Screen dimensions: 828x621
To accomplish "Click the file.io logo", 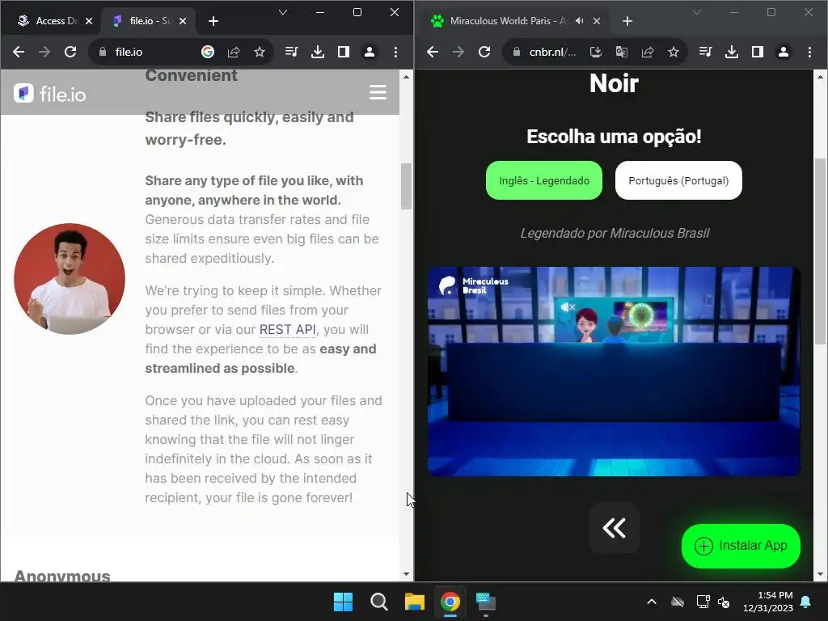I will tap(49, 94).
